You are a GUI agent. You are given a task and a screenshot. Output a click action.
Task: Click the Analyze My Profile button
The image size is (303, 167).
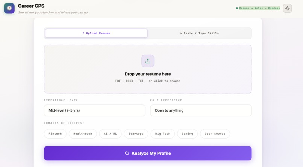click(x=148, y=154)
